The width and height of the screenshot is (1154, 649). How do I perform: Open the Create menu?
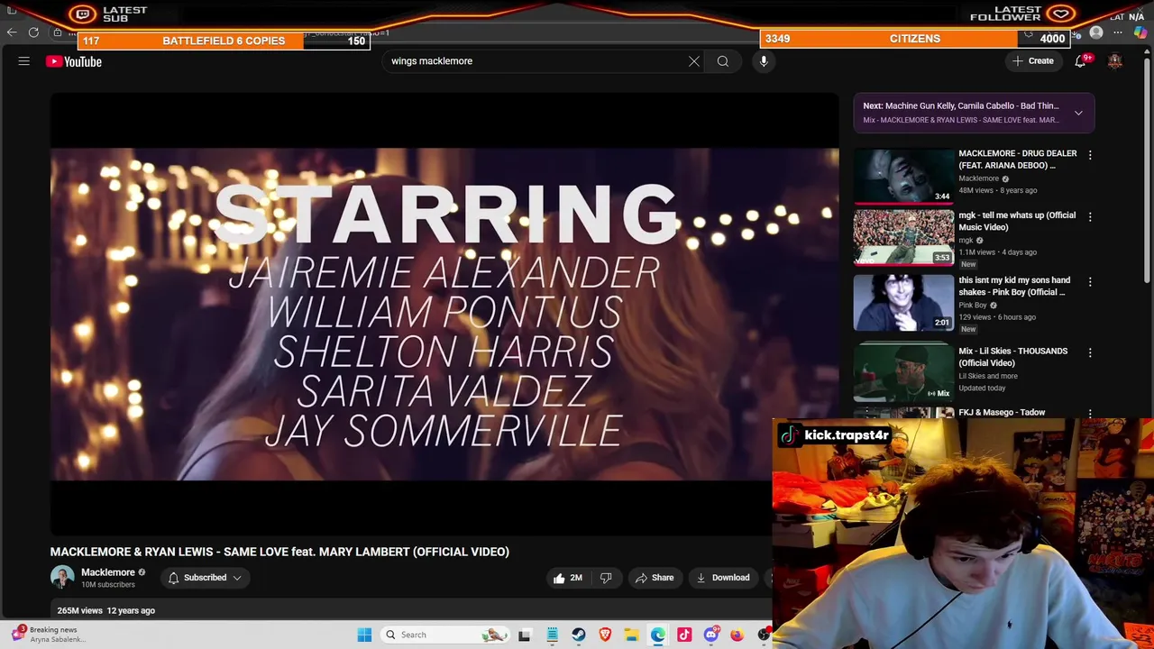point(1033,61)
